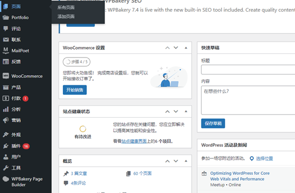This screenshot has width=295, height=193.
Task: Click the location pin icon by 选择位置
Action: click(251, 158)
